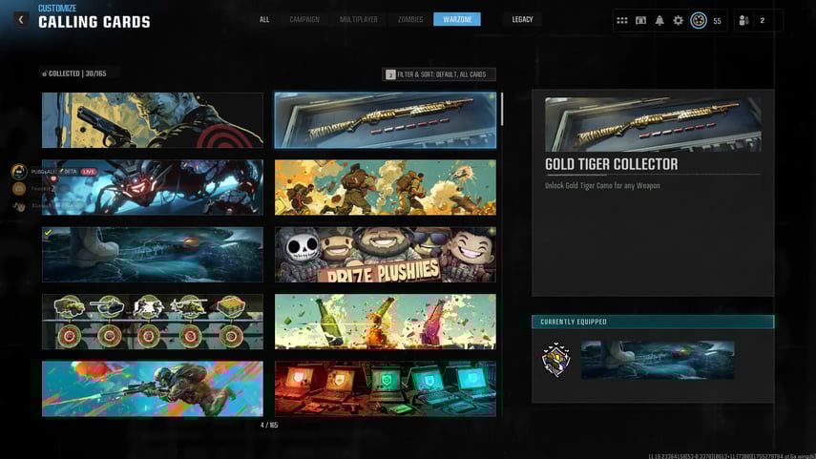
Task: Click the Legacy button
Action: pos(522,19)
